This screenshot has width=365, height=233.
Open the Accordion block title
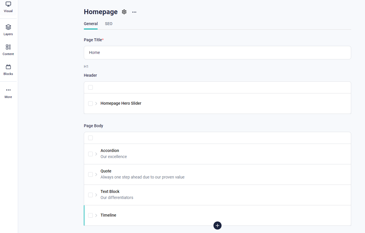coord(110,151)
